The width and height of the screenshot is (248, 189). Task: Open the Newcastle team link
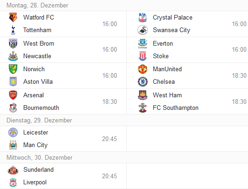pyautogui.click(x=37, y=56)
